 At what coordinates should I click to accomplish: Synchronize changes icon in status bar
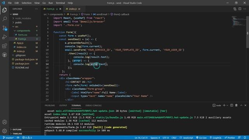18,138
